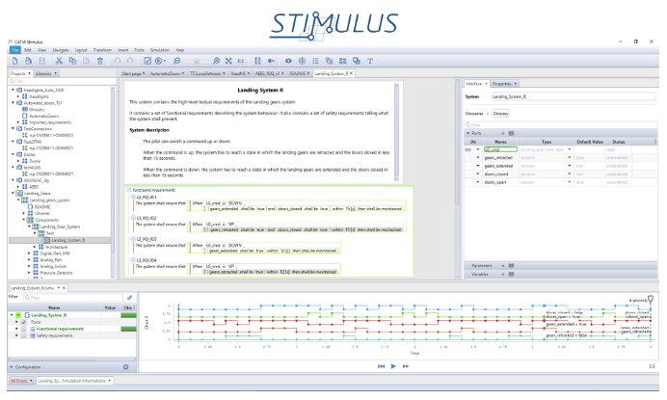
Task: Open the dropdown arrow beside Run simulation
Action: pyautogui.click(x=165, y=61)
